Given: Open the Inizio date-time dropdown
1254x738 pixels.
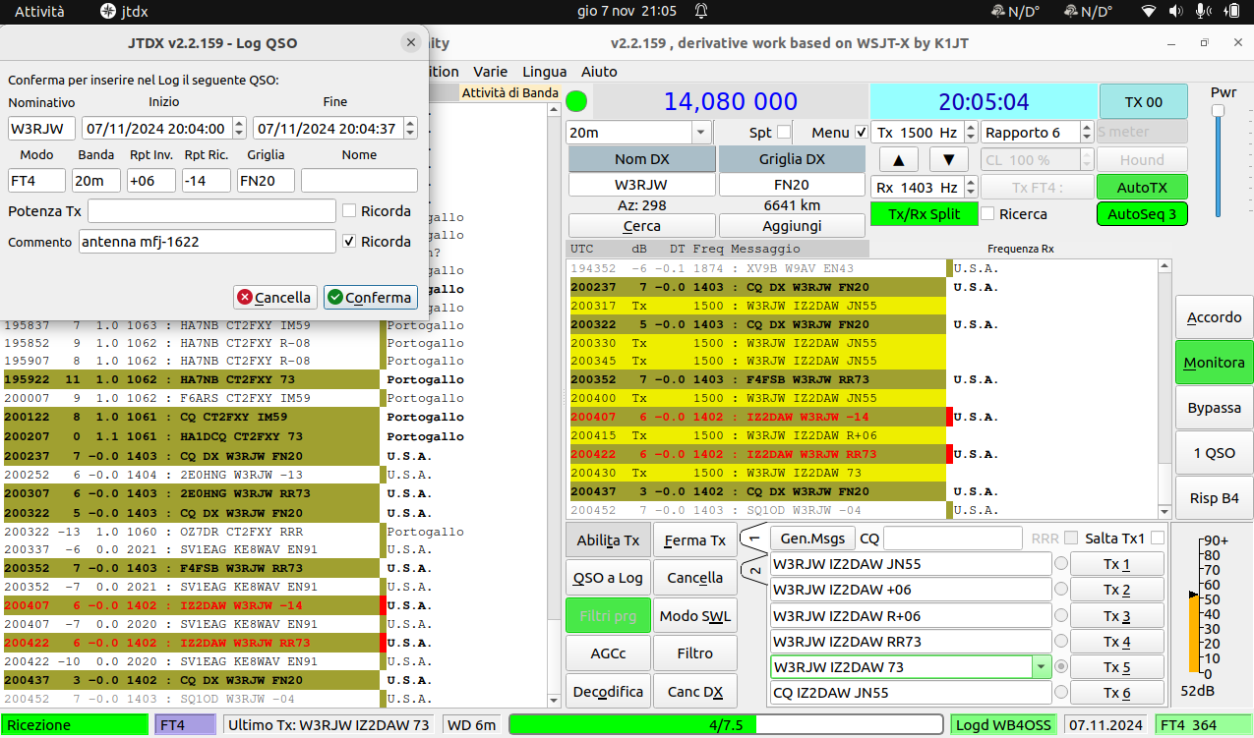Looking at the screenshot, I should [241, 129].
